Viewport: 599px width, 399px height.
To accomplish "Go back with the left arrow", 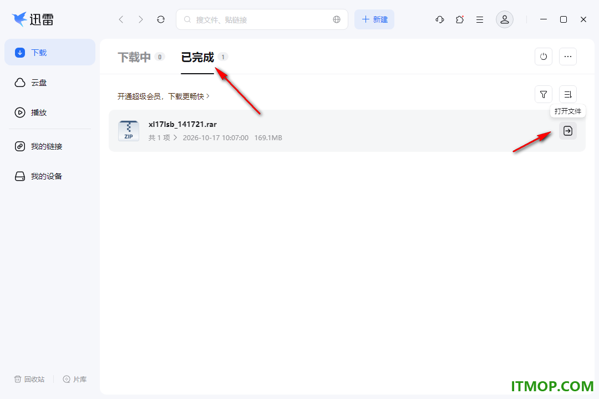I will 121,19.
